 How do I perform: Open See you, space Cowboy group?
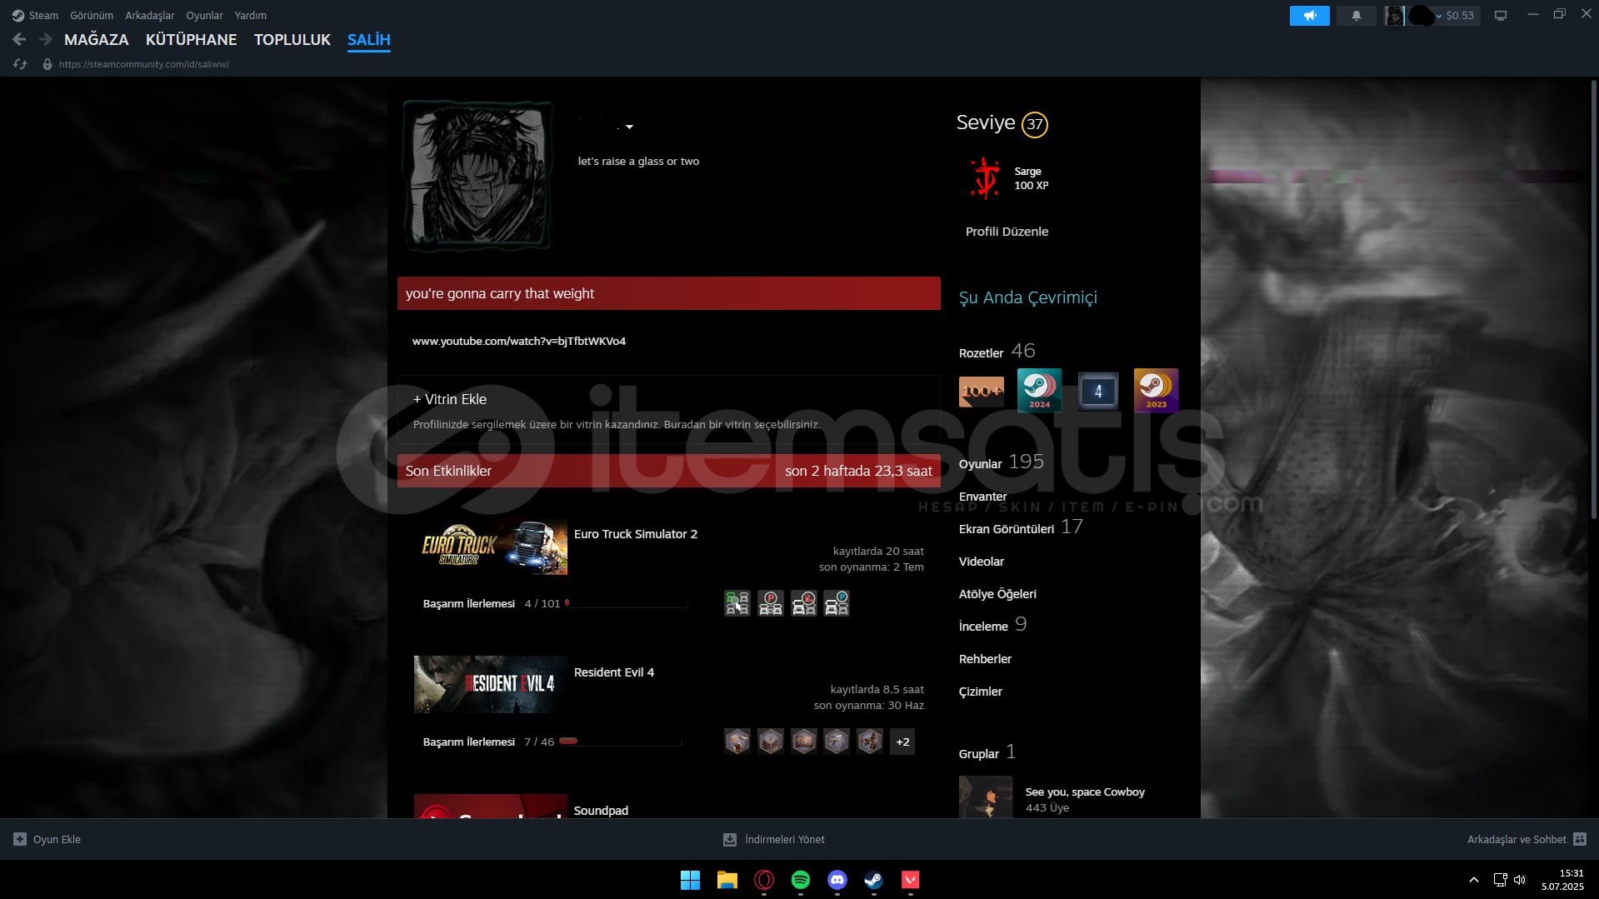(x=1085, y=792)
